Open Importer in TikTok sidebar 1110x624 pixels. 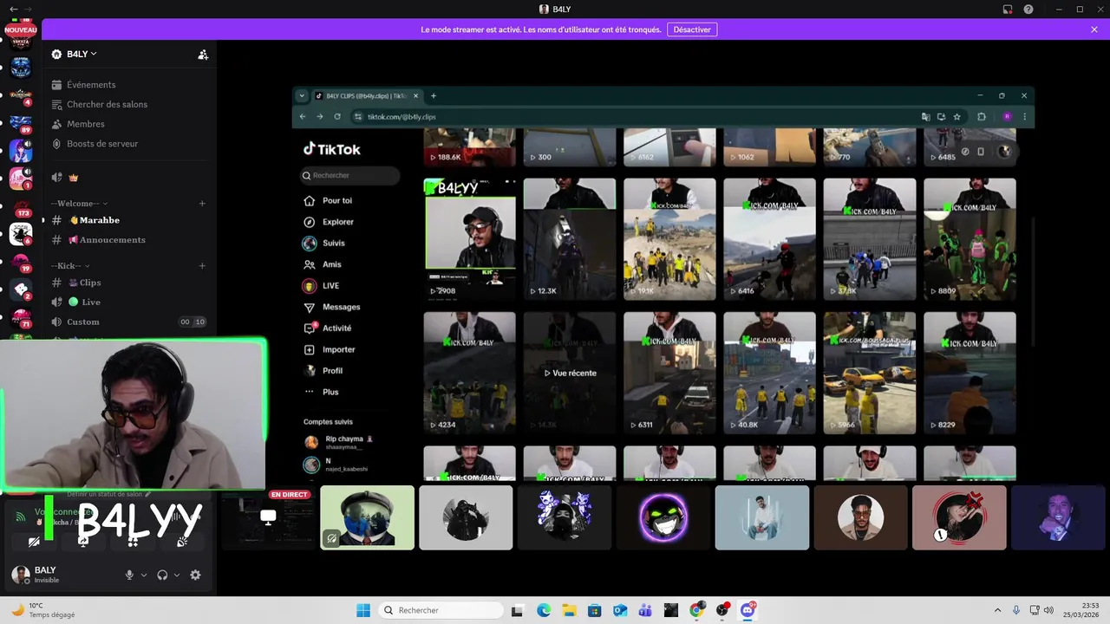338,349
